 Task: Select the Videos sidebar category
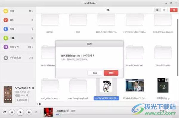(x=18, y=29)
